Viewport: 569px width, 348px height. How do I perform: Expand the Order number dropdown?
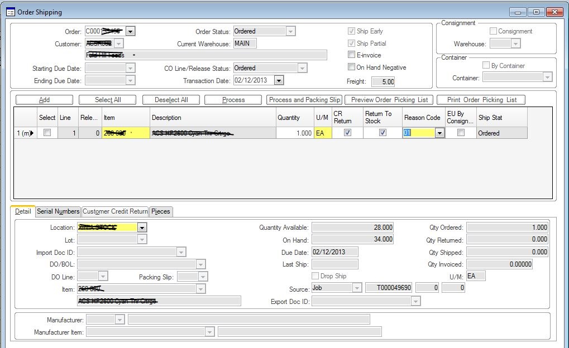[x=130, y=32]
